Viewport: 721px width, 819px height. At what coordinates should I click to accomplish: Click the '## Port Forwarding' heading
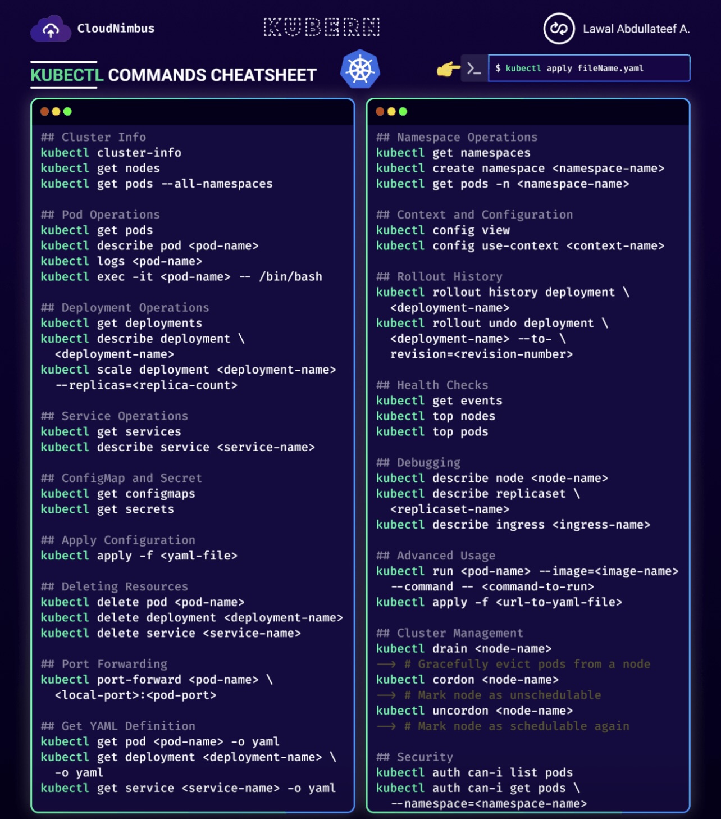tap(104, 664)
